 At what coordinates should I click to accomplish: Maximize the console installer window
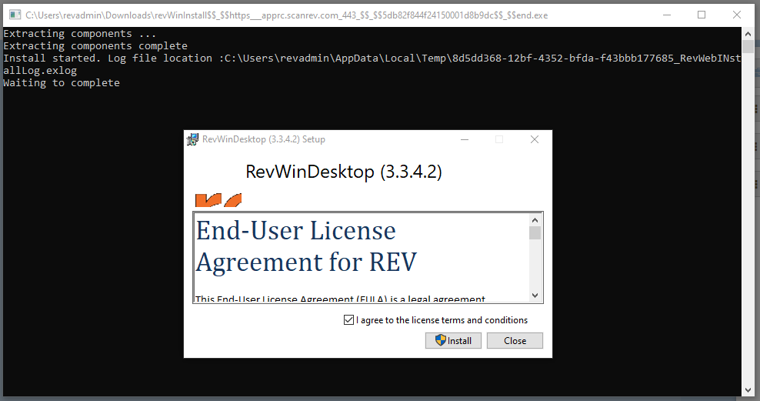[702, 15]
